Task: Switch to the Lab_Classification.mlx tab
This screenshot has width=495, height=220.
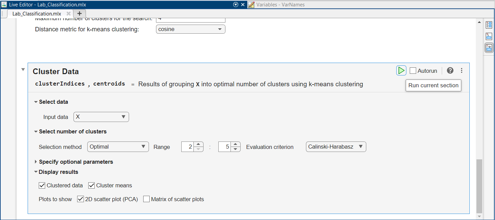Action: (37, 14)
